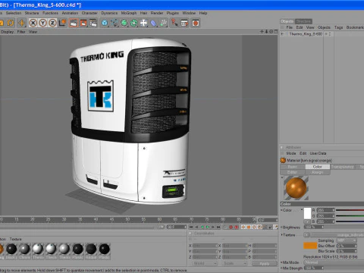Switch to the material Transparency tab
Viewport: 364px width, 273px height.
pyautogui.click(x=343, y=167)
